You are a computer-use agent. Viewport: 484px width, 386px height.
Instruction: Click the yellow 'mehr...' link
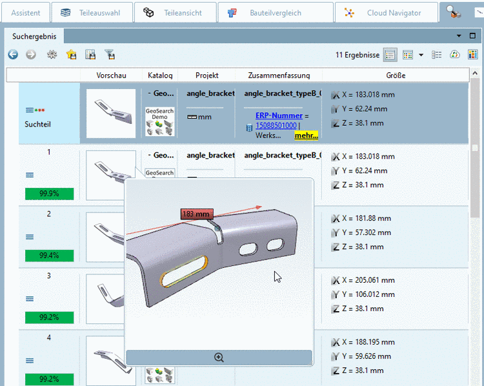[306, 136]
